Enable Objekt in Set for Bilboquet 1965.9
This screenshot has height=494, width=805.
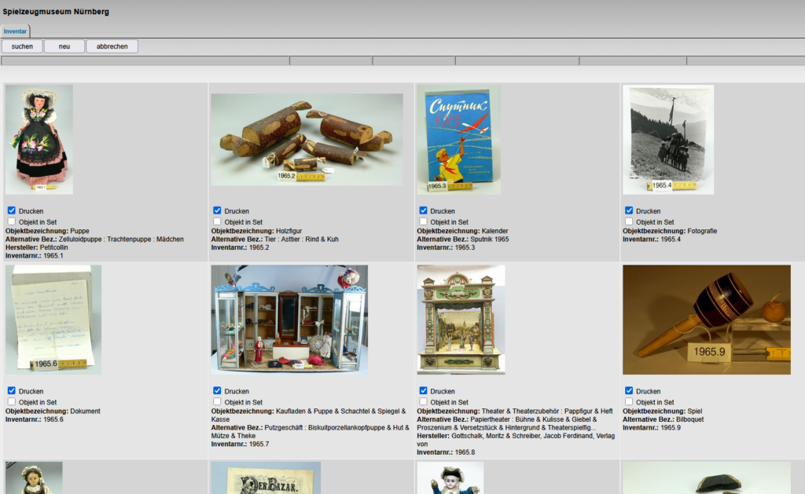[628, 401]
